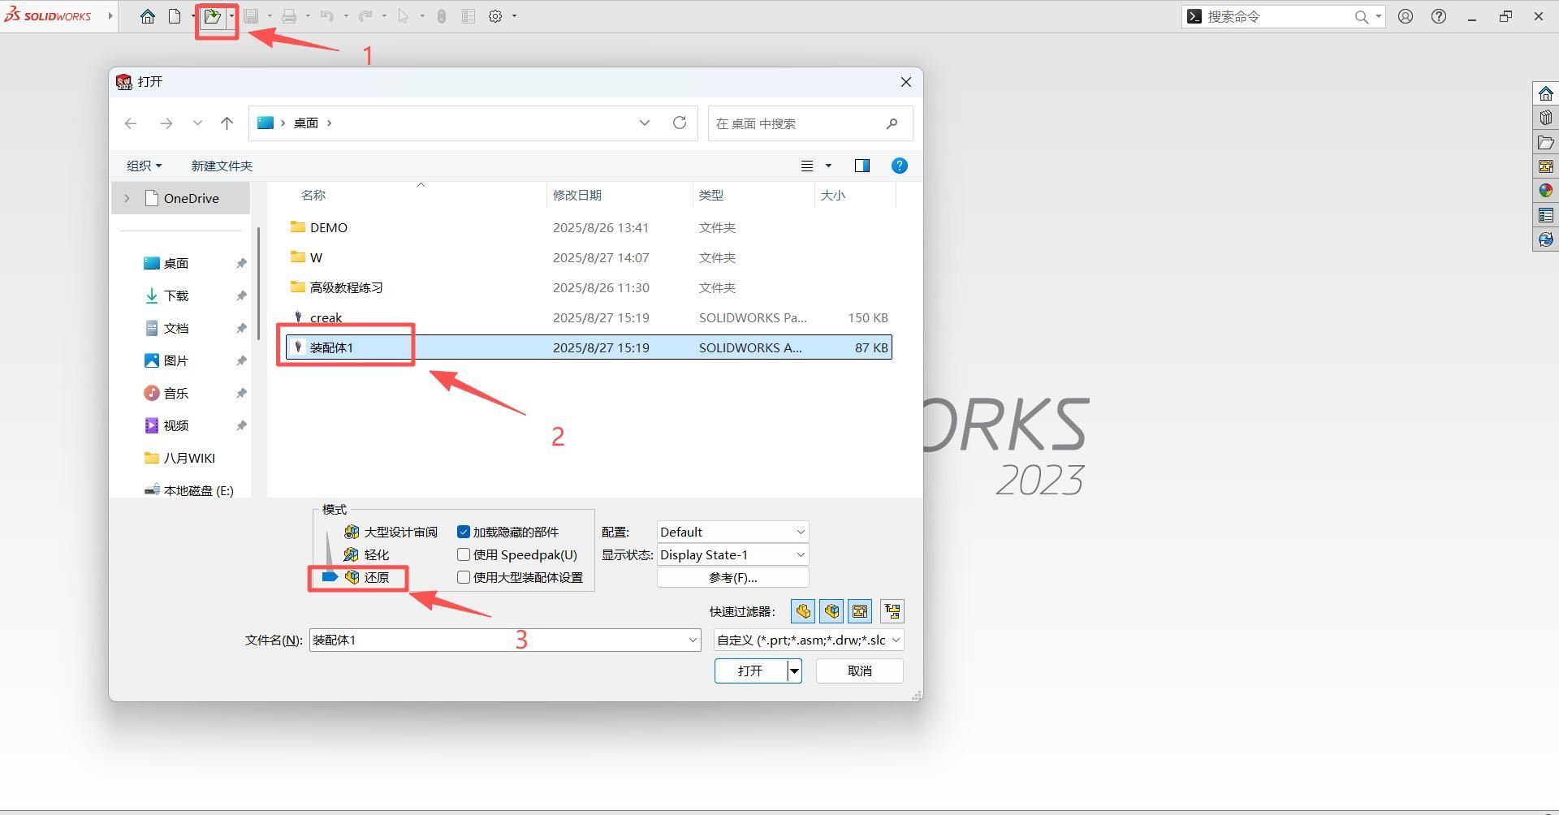Screen dimensions: 1559x815
Task: Toggle the preview pane icon in dialog
Action: (862, 166)
